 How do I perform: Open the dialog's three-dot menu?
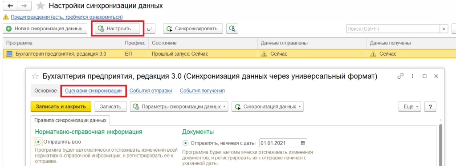412,76
